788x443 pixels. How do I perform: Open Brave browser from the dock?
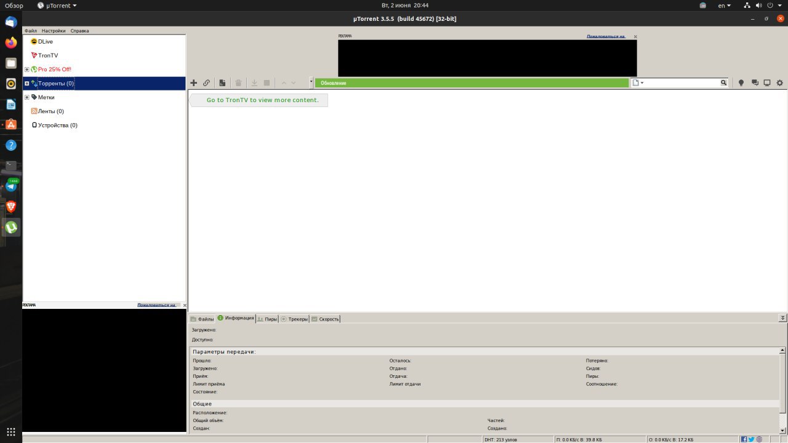(x=11, y=207)
